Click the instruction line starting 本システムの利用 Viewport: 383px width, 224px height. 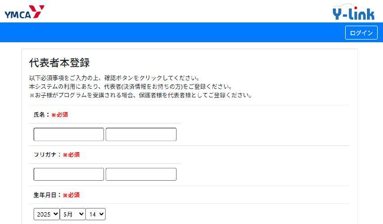click(130, 87)
